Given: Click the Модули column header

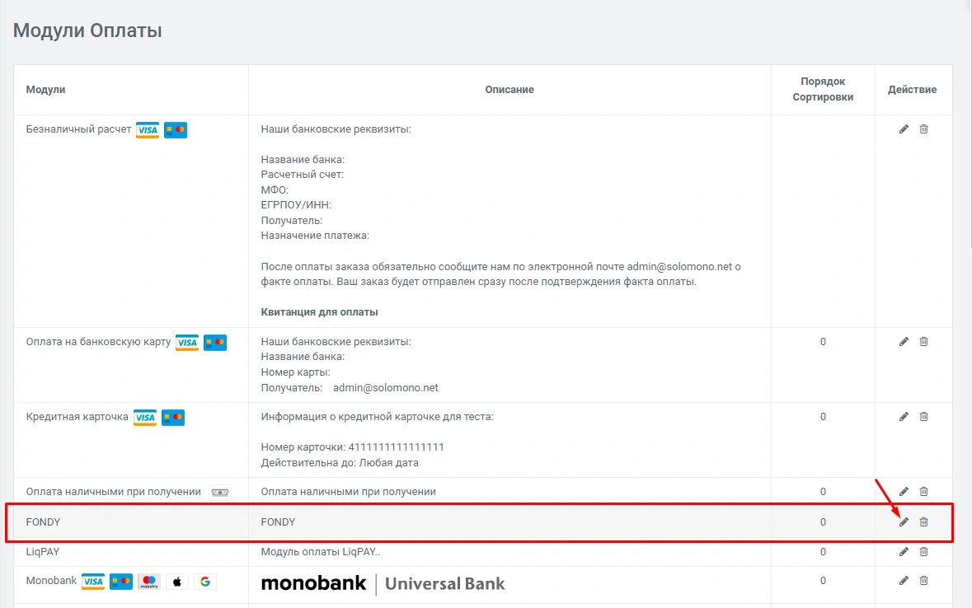Looking at the screenshot, I should click(x=45, y=89).
